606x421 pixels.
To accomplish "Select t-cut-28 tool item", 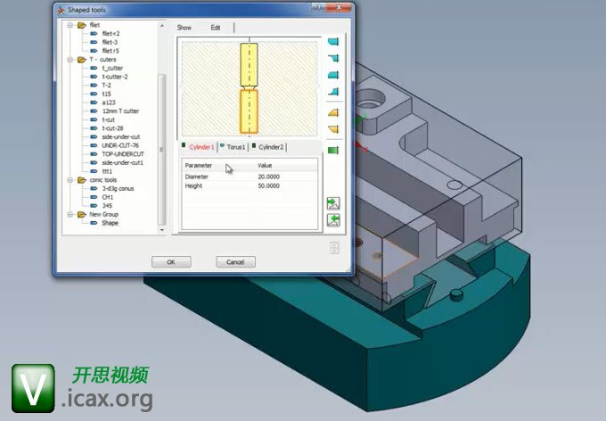I will (x=112, y=128).
